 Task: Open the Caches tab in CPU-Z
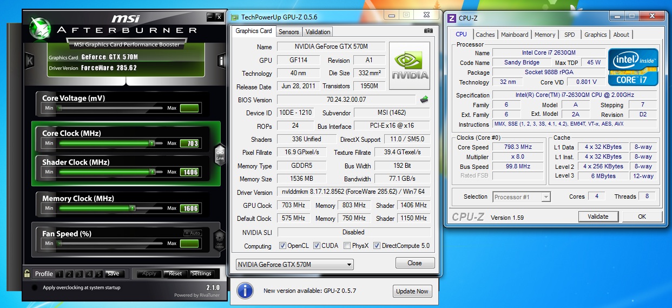[x=485, y=35]
